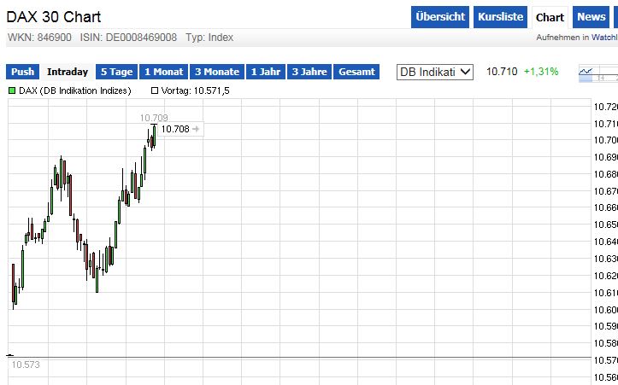Viewport: 618px width, 385px height.
Task: Show the 1 Monat chart range
Action: click(x=163, y=72)
